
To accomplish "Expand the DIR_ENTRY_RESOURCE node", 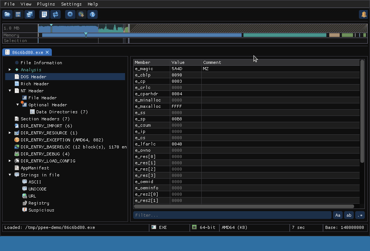I will (x=10, y=133).
